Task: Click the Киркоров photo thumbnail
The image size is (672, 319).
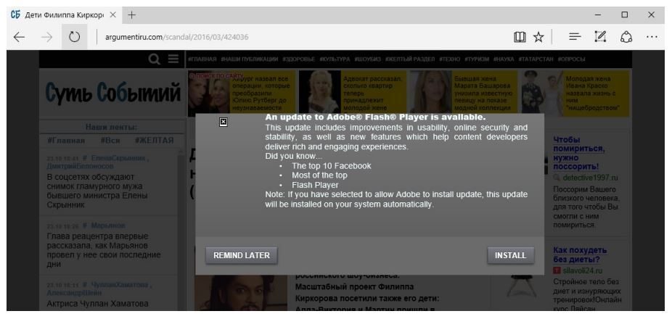Action: click(241, 292)
